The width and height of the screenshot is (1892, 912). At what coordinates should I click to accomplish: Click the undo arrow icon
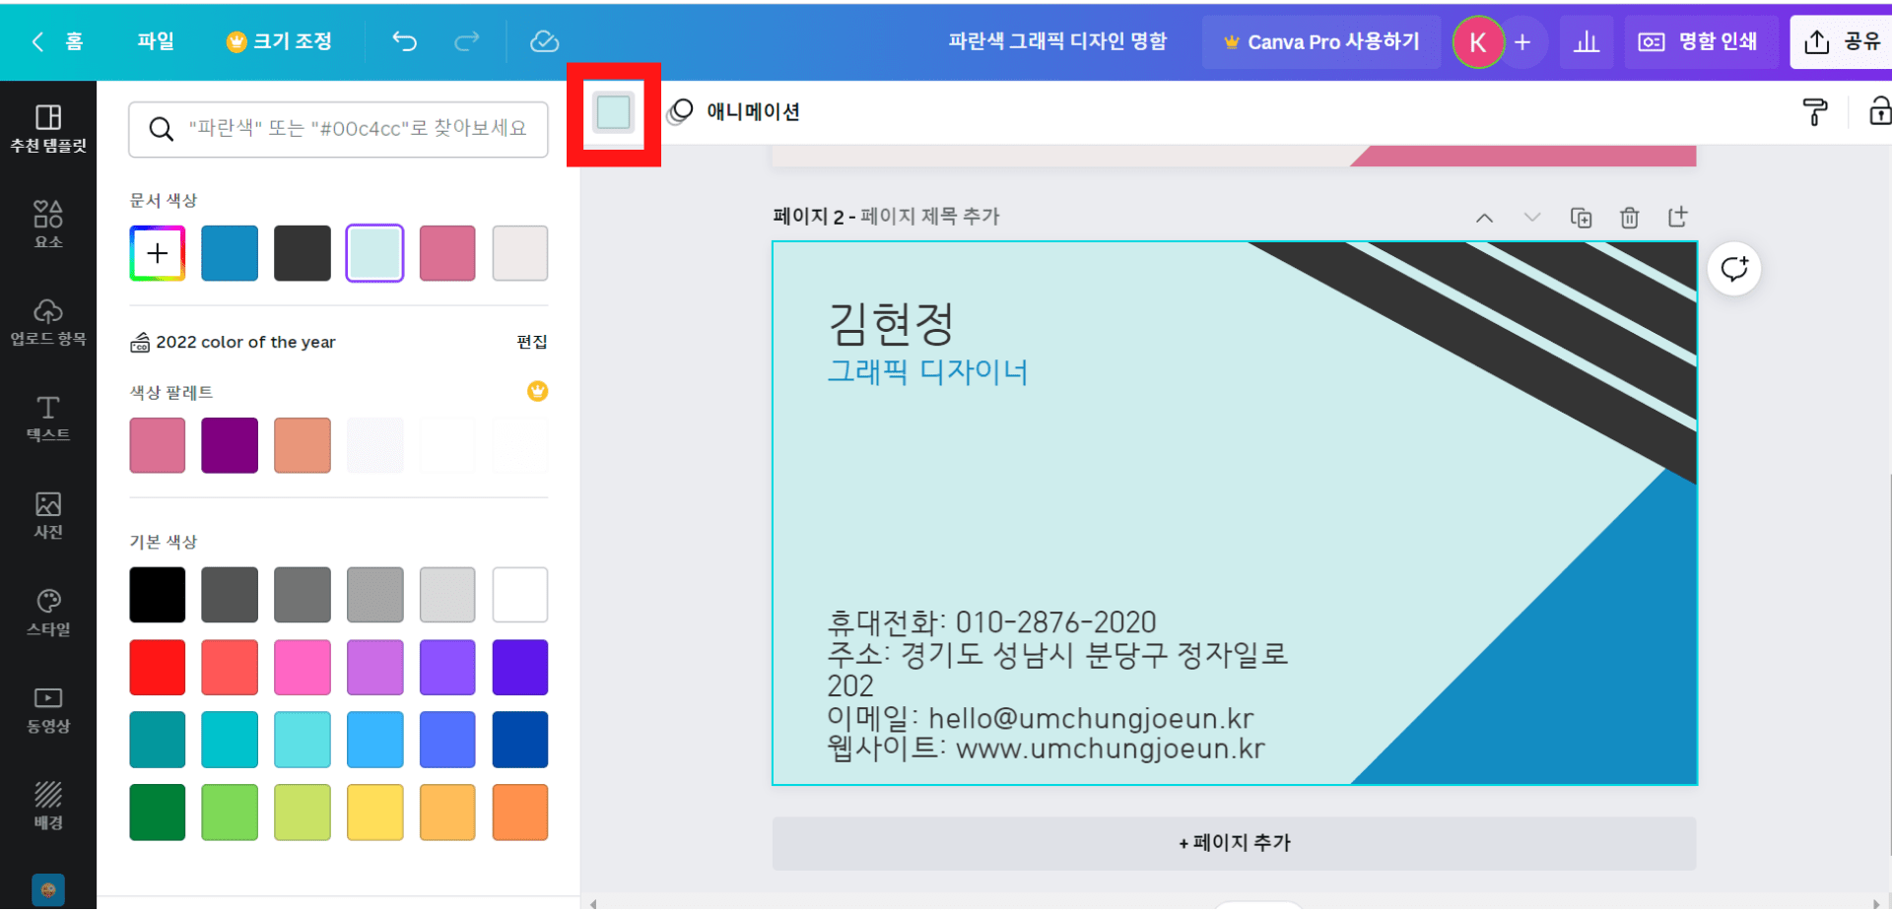coord(404,41)
